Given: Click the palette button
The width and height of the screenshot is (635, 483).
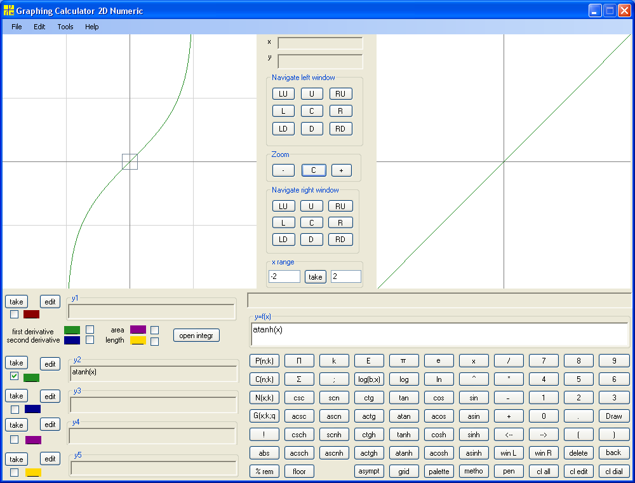Looking at the screenshot, I should [439, 472].
